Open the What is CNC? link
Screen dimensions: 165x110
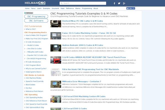click(x=31, y=29)
